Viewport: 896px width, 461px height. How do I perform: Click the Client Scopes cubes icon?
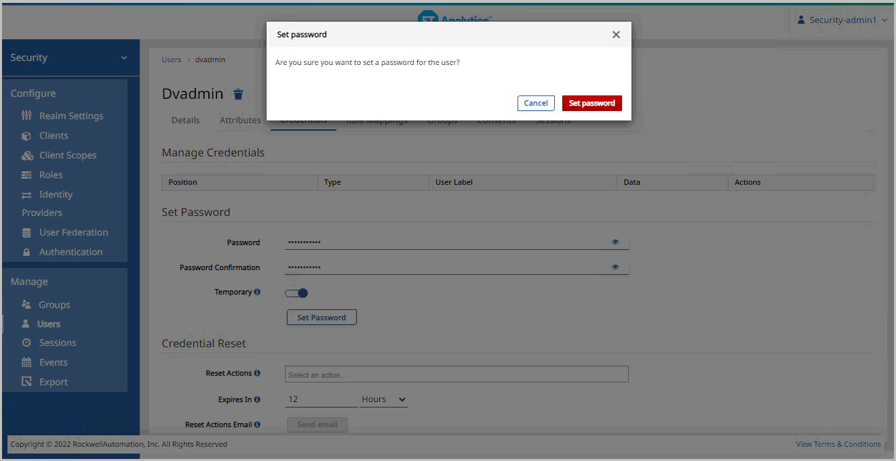click(x=27, y=155)
